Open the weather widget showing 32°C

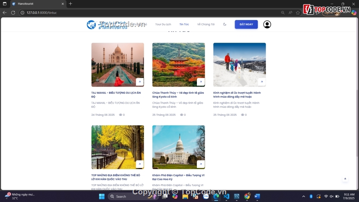pyautogui.click(x=20, y=196)
